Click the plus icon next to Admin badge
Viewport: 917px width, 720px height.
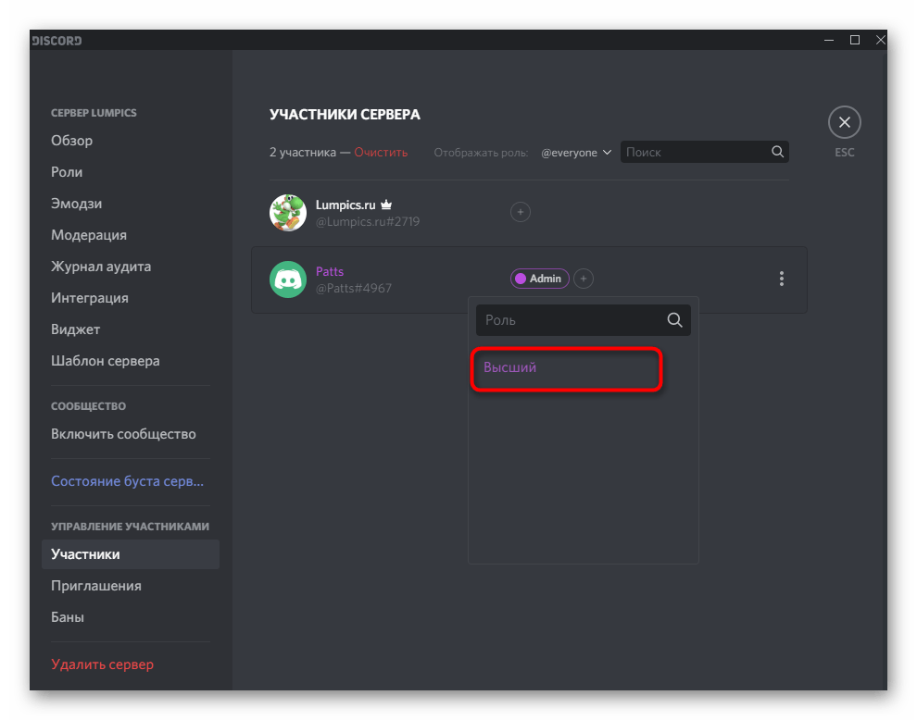pyautogui.click(x=584, y=278)
